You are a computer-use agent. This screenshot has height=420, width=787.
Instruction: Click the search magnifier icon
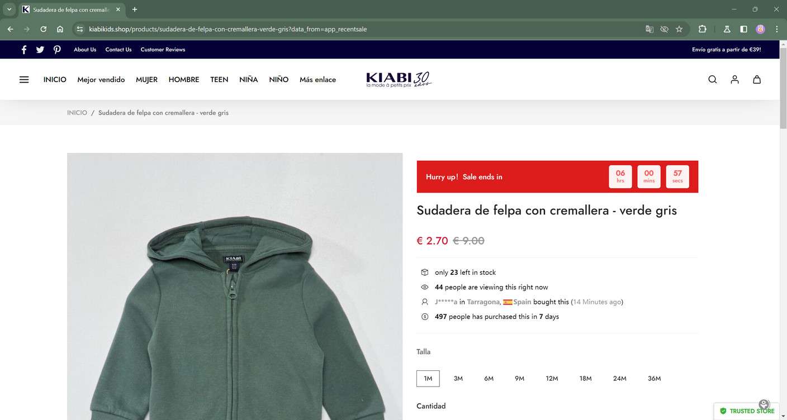pyautogui.click(x=713, y=79)
